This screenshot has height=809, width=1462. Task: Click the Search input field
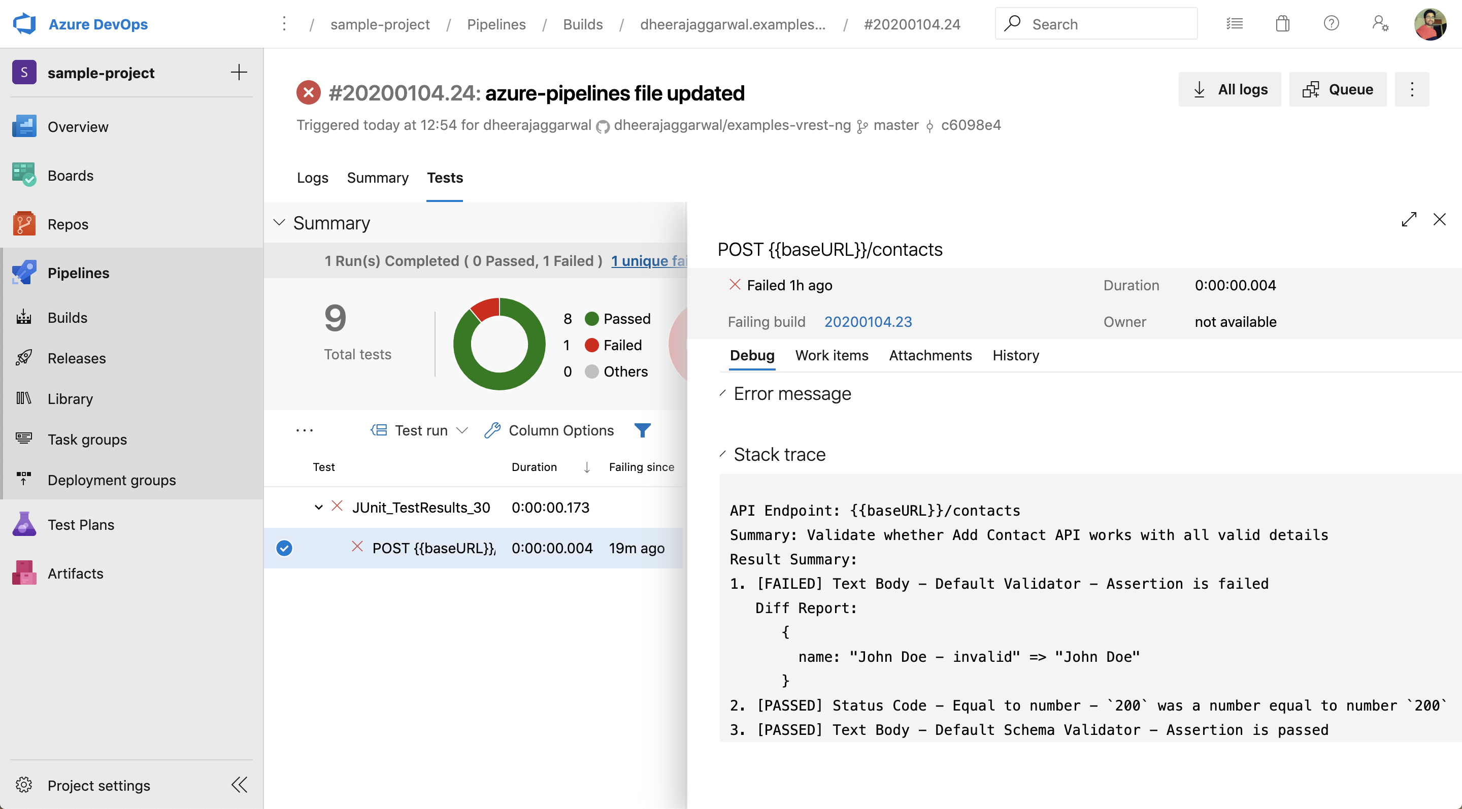tap(1096, 24)
